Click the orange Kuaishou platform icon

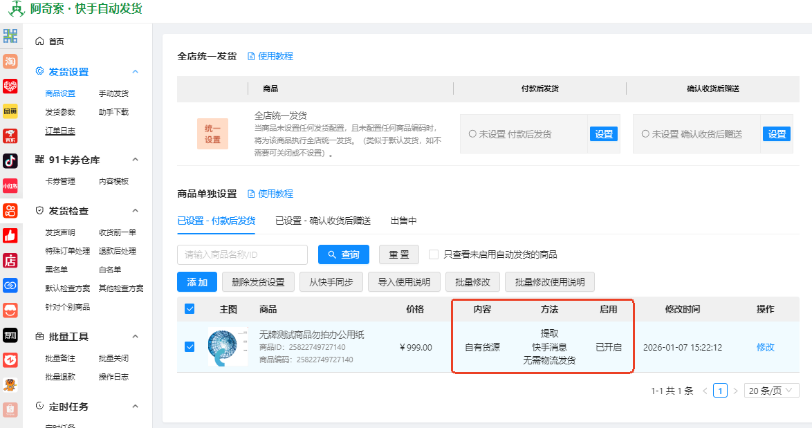(10, 211)
